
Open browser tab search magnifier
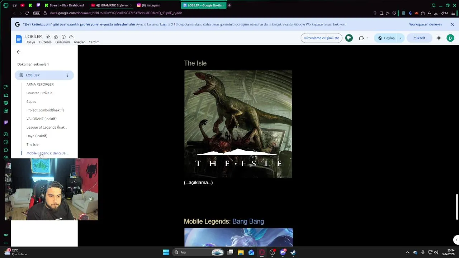pos(434,5)
